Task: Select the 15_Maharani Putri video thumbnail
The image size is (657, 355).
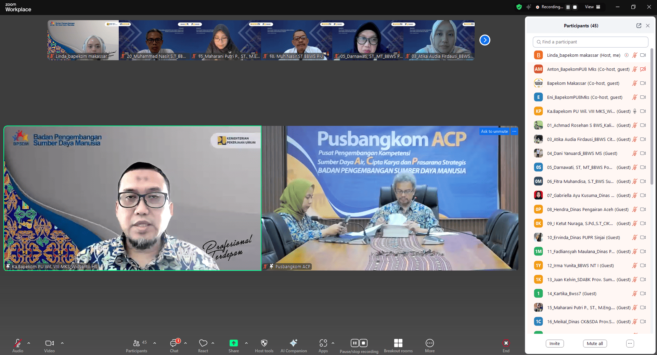Action: (x=226, y=40)
